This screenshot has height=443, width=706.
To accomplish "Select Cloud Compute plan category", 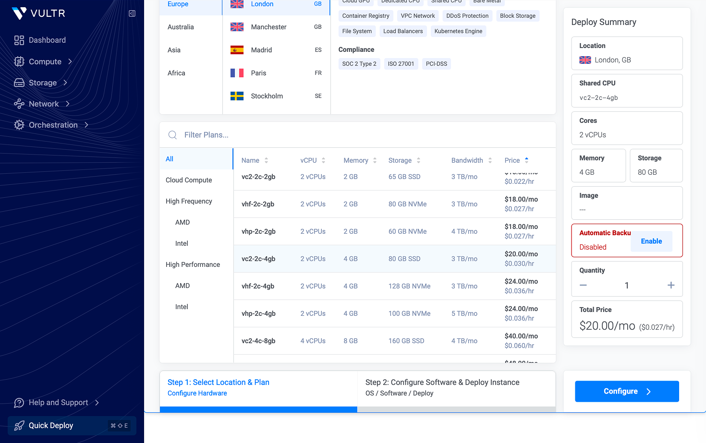I will point(196,180).
